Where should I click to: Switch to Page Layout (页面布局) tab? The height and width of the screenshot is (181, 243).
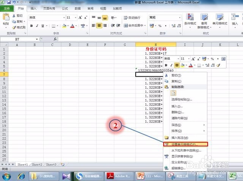49,8
